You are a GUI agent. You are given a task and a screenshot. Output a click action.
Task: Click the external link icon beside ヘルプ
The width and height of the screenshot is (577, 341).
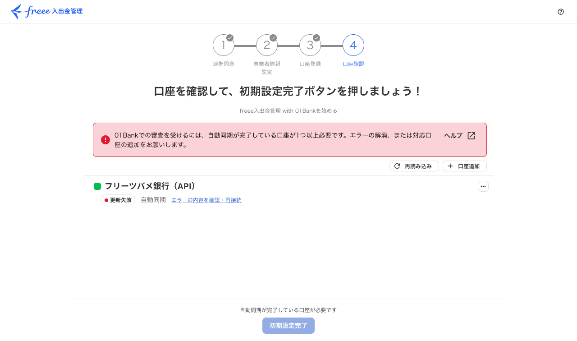pyautogui.click(x=471, y=136)
